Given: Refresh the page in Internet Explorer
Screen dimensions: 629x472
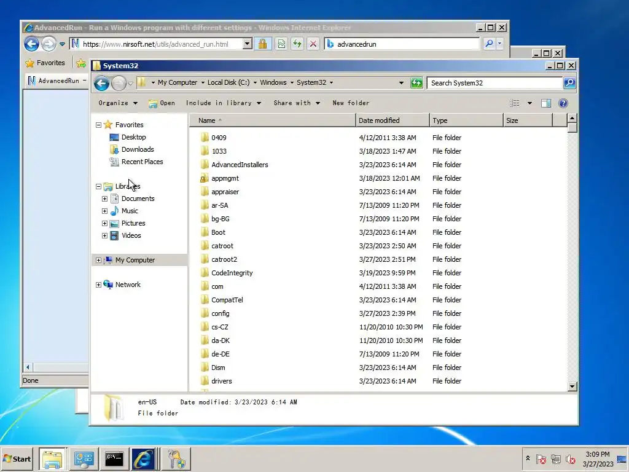Looking at the screenshot, I should pyautogui.click(x=297, y=44).
